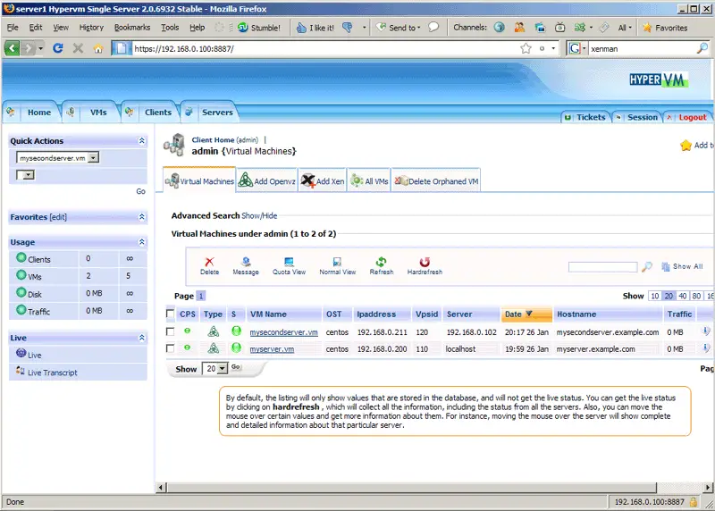Click Advanced Search Show/Hide link

coord(259,215)
